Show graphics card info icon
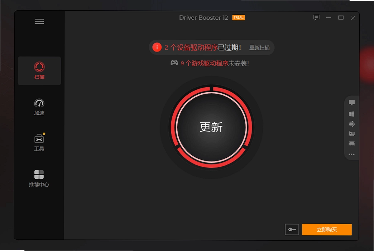Screen dimensions: 374x251 pos(351,134)
